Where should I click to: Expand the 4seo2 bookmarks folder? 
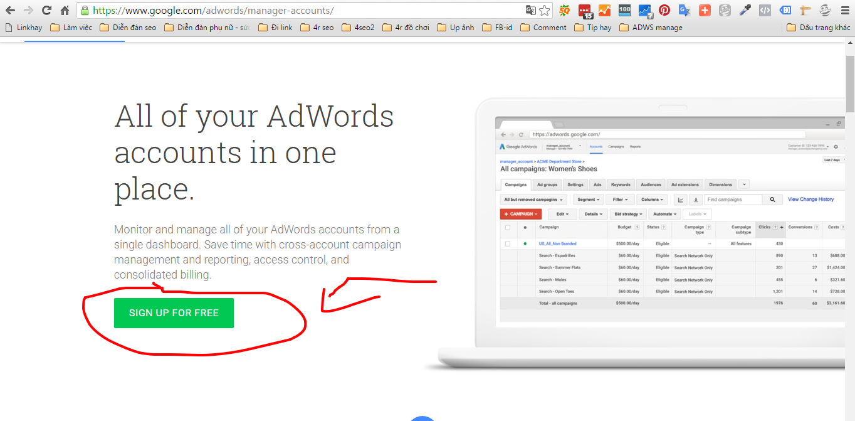click(x=358, y=28)
